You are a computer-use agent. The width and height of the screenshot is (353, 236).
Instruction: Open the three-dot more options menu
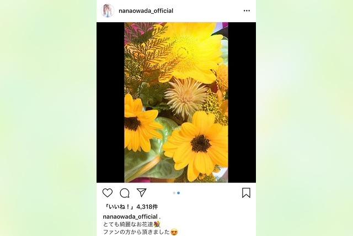click(247, 11)
